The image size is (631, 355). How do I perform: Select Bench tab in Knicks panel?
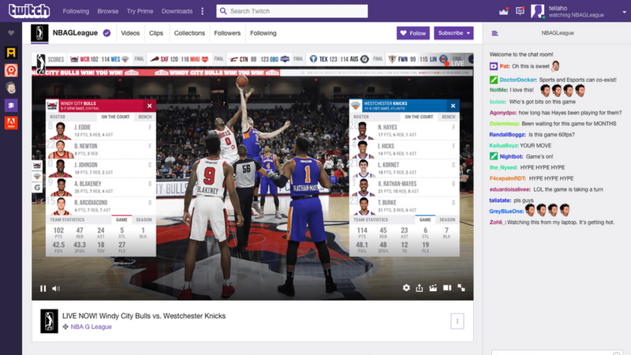tap(449, 117)
